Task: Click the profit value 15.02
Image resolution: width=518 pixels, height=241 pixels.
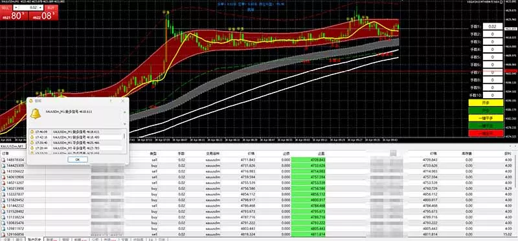Action: coord(508,235)
